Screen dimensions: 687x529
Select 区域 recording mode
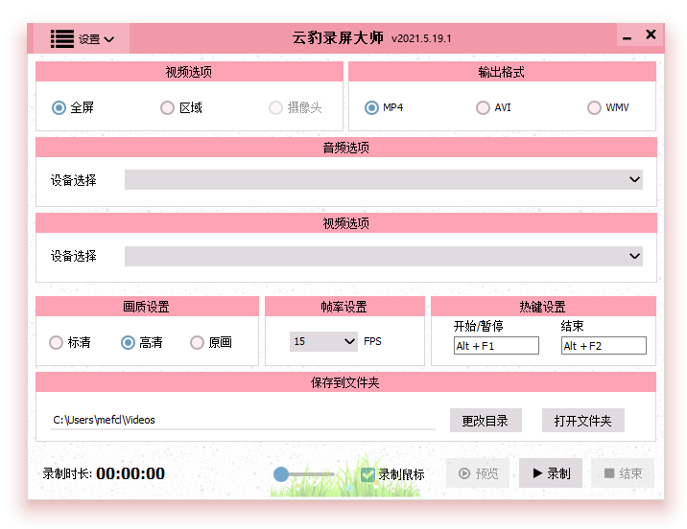(167, 107)
